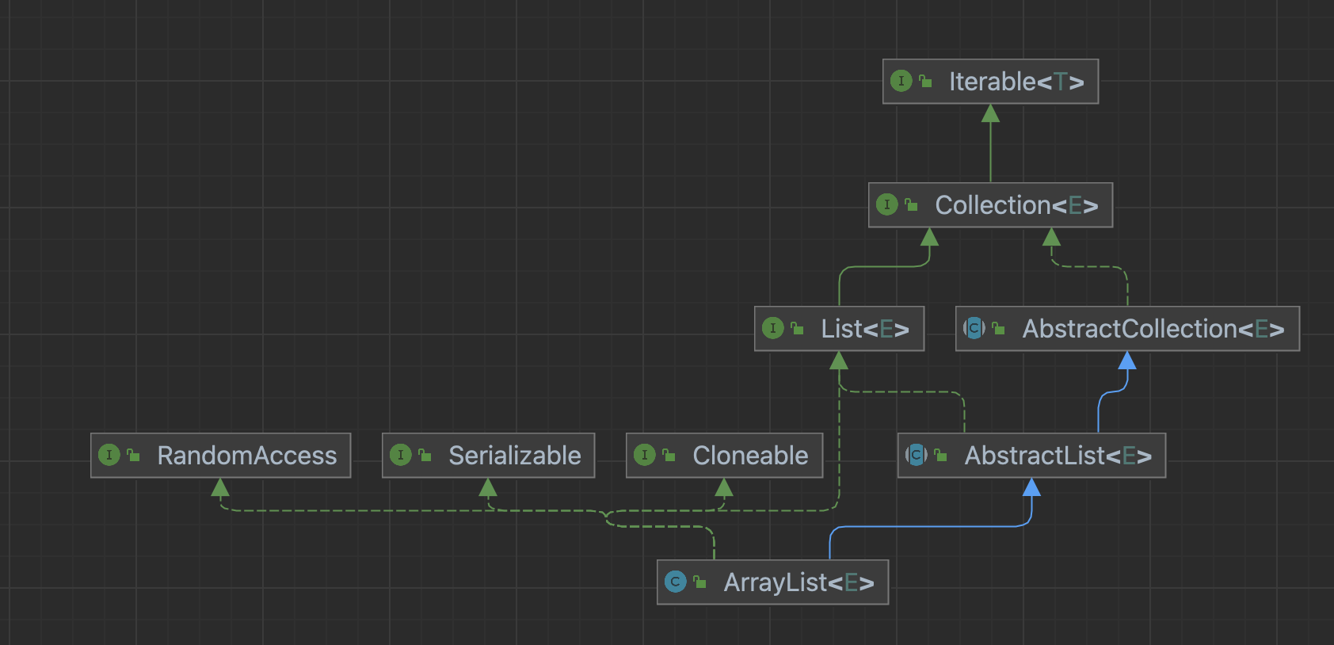This screenshot has width=1334, height=645.
Task: Select the Iterable<T> interface node
Action: coord(990,81)
